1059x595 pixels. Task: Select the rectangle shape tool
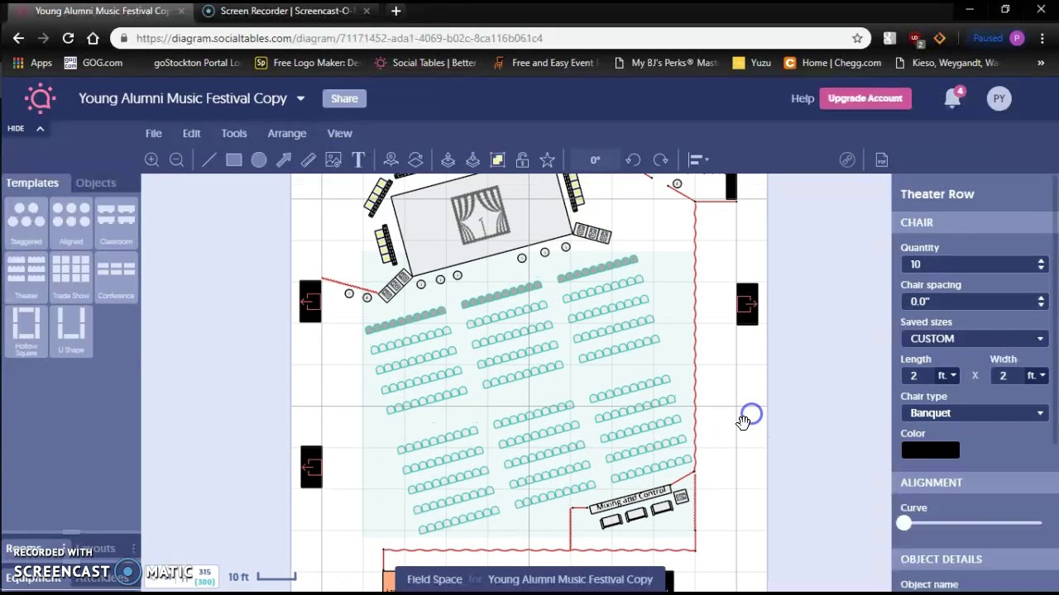tap(234, 159)
